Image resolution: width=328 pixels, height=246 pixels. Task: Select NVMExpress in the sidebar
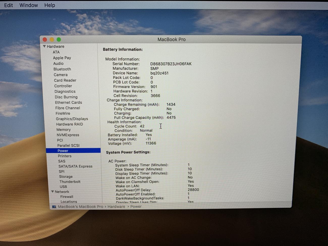click(x=68, y=135)
